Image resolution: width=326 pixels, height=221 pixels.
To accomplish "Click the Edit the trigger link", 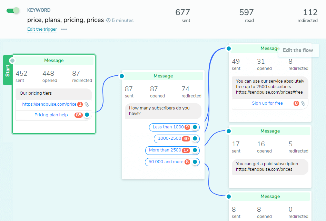I will (42, 29).
